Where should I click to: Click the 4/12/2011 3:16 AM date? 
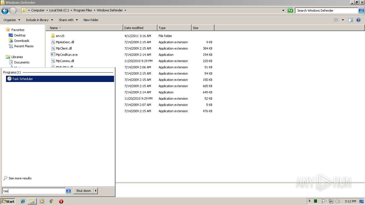pos(138,36)
